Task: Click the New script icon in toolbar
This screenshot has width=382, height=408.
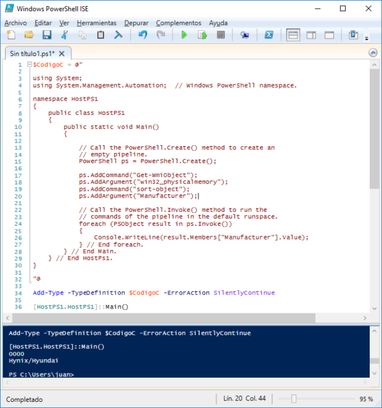Action: [x=10, y=35]
